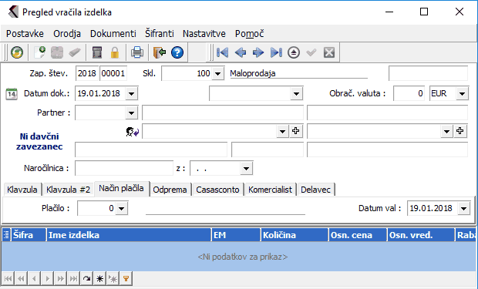Click the grayed checkmark confirm icon
Image resolution: width=478 pixels, height=289 pixels.
[x=311, y=52]
